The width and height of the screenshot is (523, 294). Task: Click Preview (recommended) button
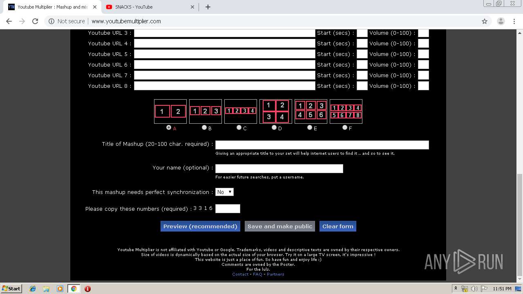point(200,226)
